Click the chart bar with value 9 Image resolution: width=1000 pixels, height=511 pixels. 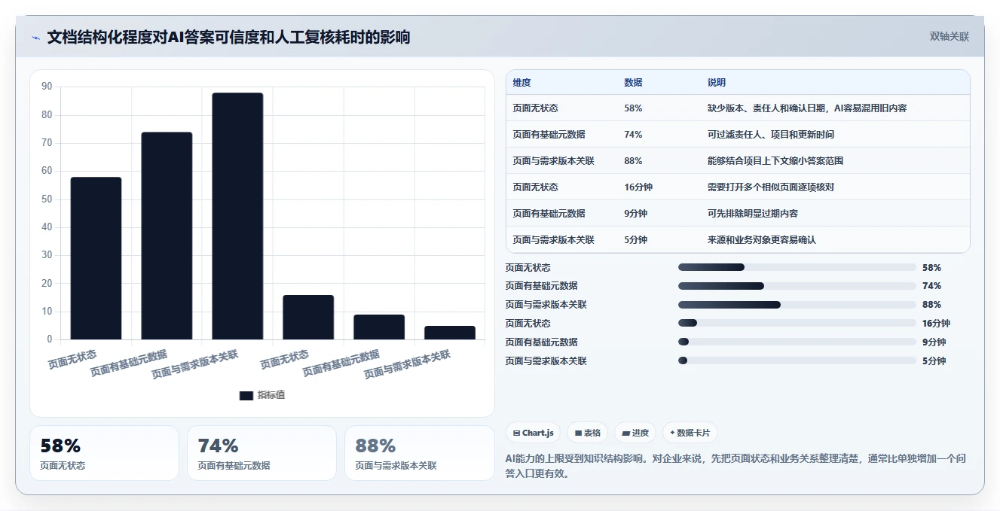tap(379, 327)
